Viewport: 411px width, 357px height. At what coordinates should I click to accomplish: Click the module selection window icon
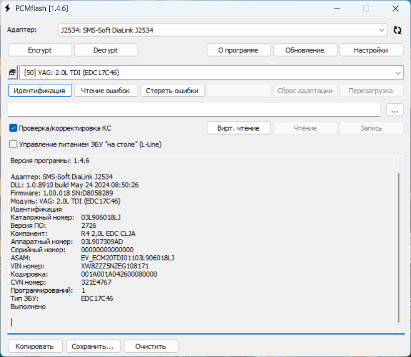pos(12,73)
